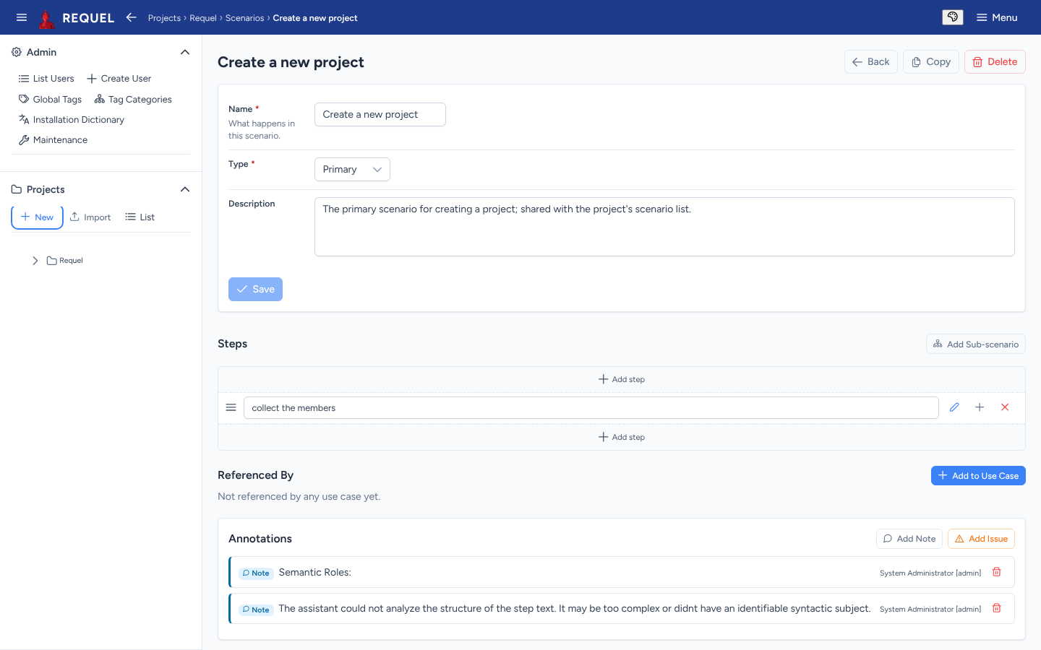Go to Requel breadcrumb
Screen dimensions: 1041x650
(x=203, y=18)
